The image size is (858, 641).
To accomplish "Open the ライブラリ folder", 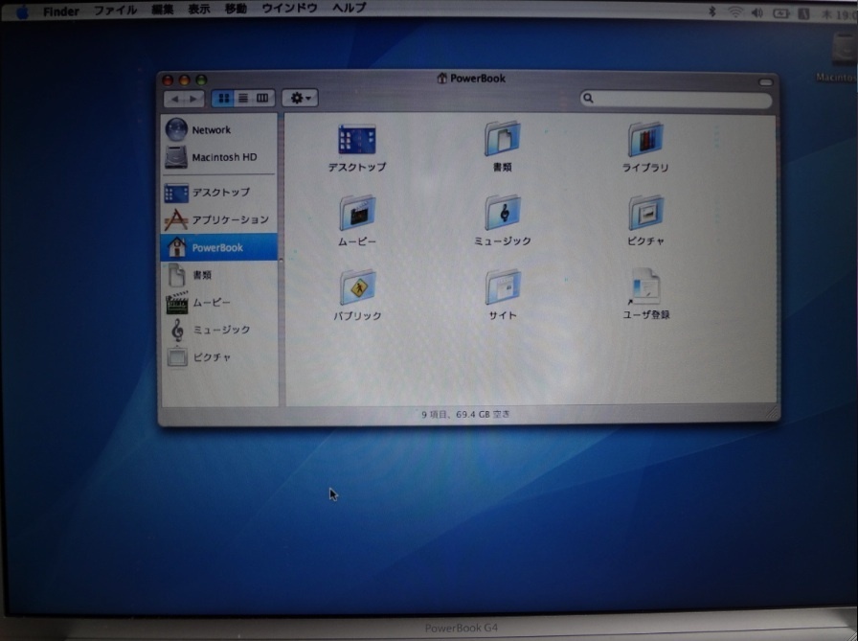I will (x=645, y=140).
